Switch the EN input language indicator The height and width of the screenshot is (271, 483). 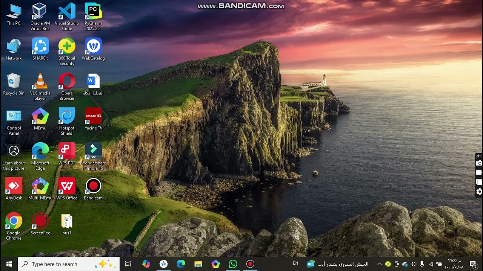(295, 263)
